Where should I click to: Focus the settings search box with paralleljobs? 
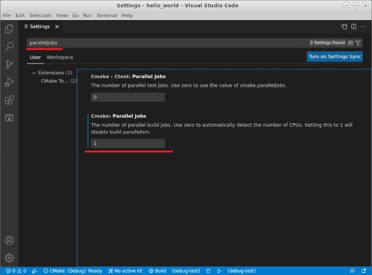pyautogui.click(x=166, y=43)
